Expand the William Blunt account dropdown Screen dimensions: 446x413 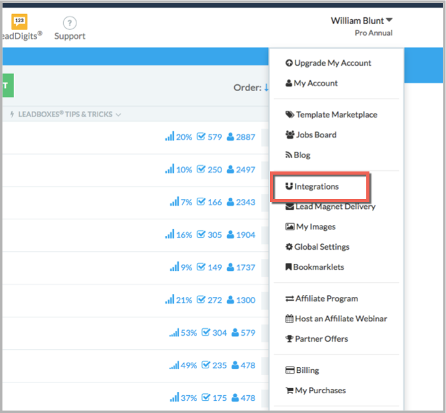362,21
